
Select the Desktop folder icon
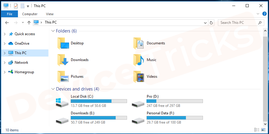(x=63, y=43)
